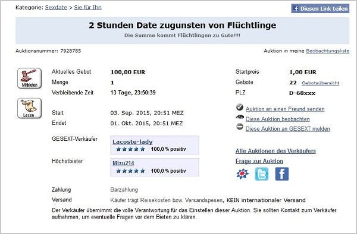Click Diese Auktion beobachten link
Screen dimensions: 357x234
277,119
